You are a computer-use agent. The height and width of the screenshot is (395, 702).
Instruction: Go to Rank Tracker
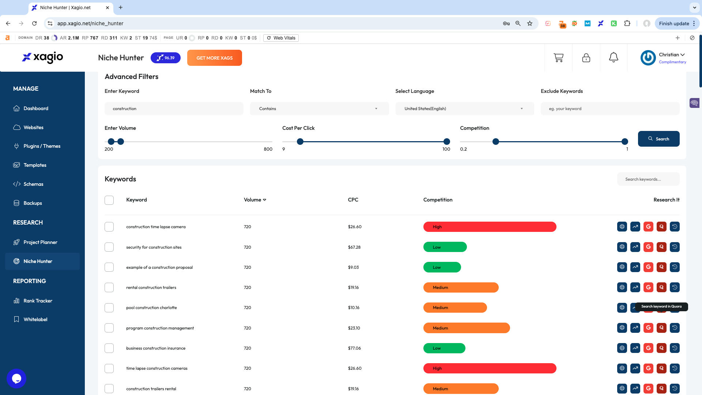[38, 301]
